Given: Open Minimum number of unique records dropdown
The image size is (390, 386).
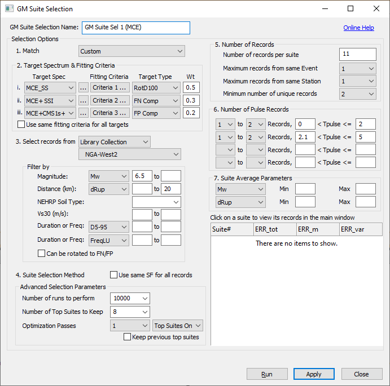Looking at the screenshot, I should 358,94.
